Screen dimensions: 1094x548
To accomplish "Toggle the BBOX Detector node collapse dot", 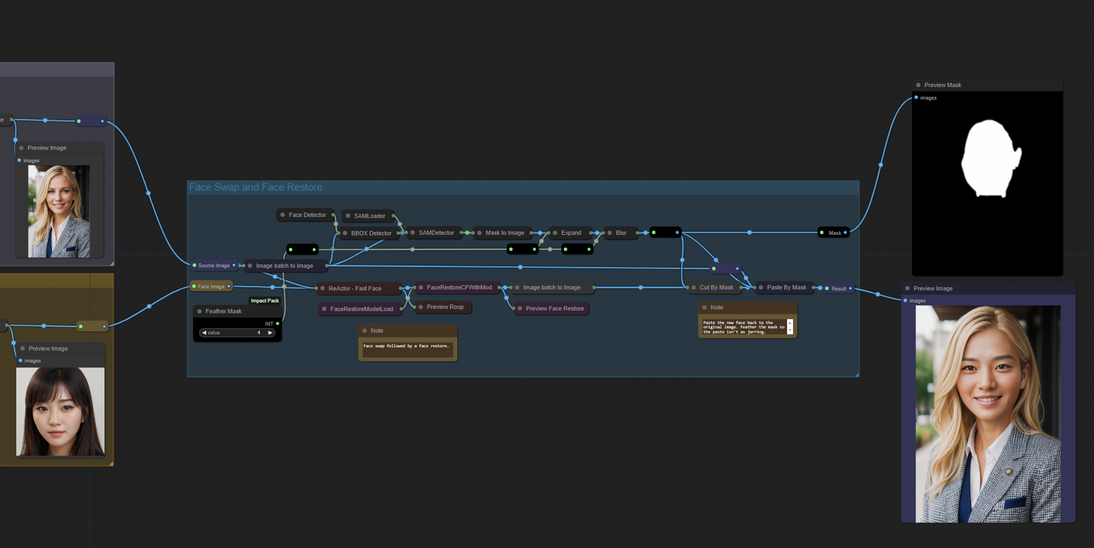I will click(345, 233).
